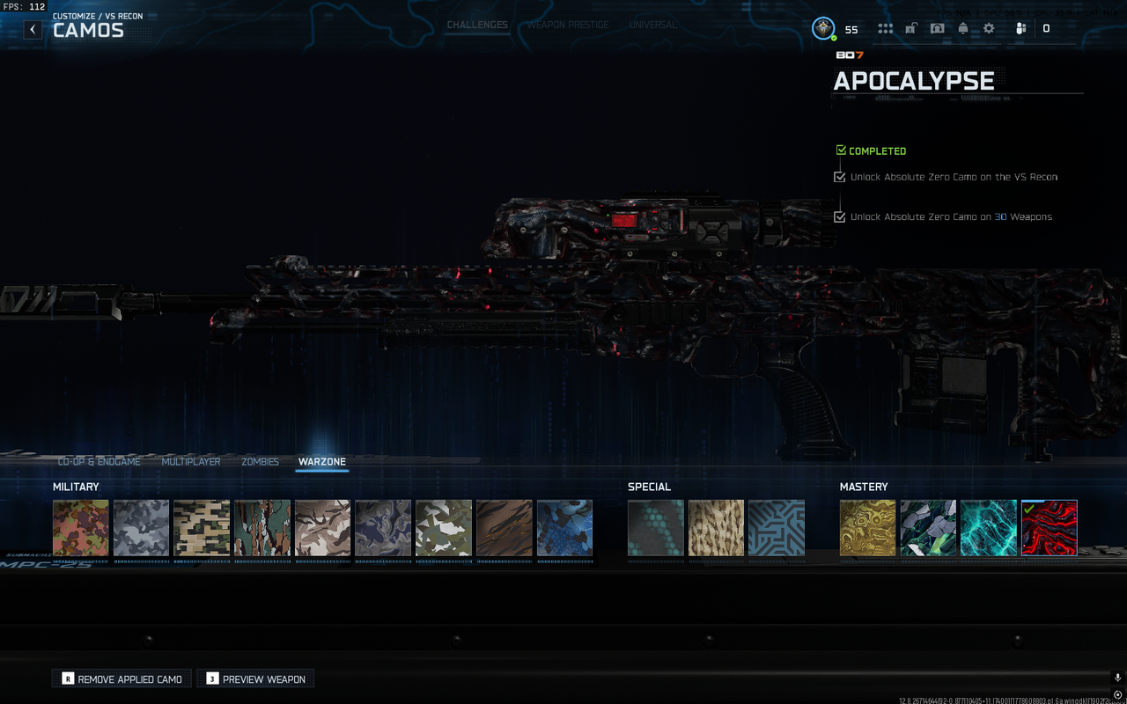Screen dimensions: 1127x704
Task: Click the microphone status icon
Action: (x=1117, y=678)
